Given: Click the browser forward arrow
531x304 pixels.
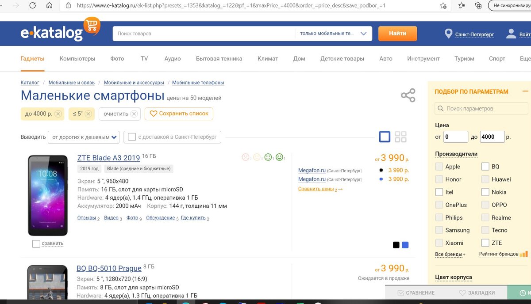Looking at the screenshot, I should coord(16,6).
